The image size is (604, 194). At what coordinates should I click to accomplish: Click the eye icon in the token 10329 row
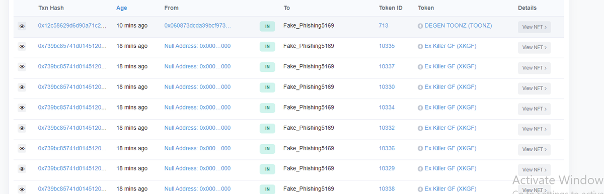point(22,169)
